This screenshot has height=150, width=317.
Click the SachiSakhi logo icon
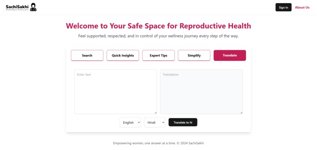point(33,7)
